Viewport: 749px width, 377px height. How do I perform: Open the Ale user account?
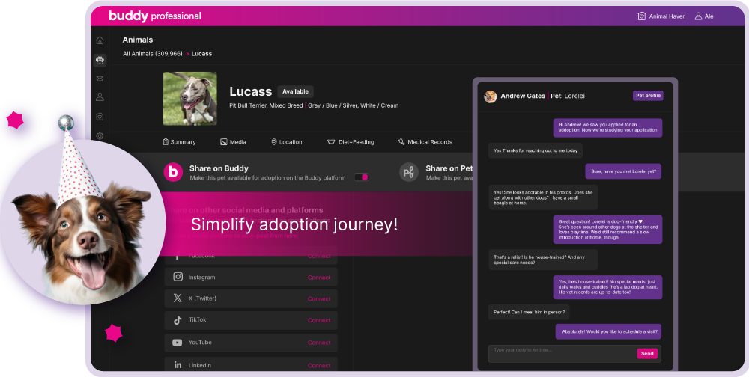point(703,16)
